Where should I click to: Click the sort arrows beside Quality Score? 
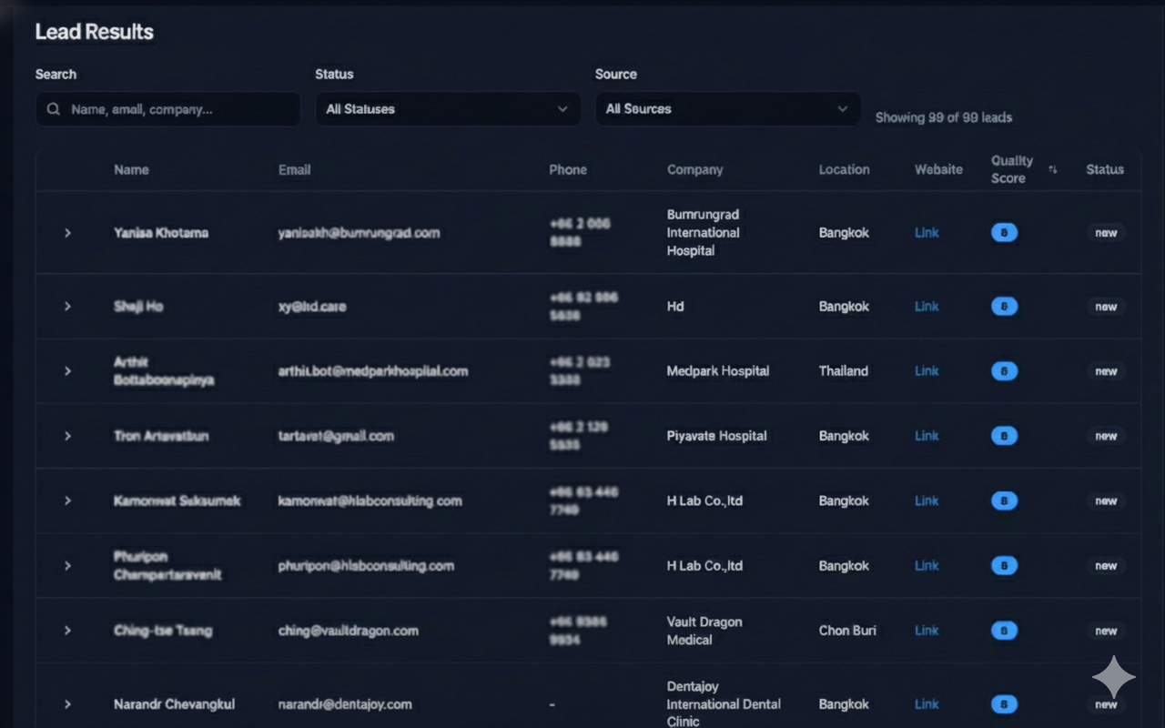pyautogui.click(x=1052, y=170)
